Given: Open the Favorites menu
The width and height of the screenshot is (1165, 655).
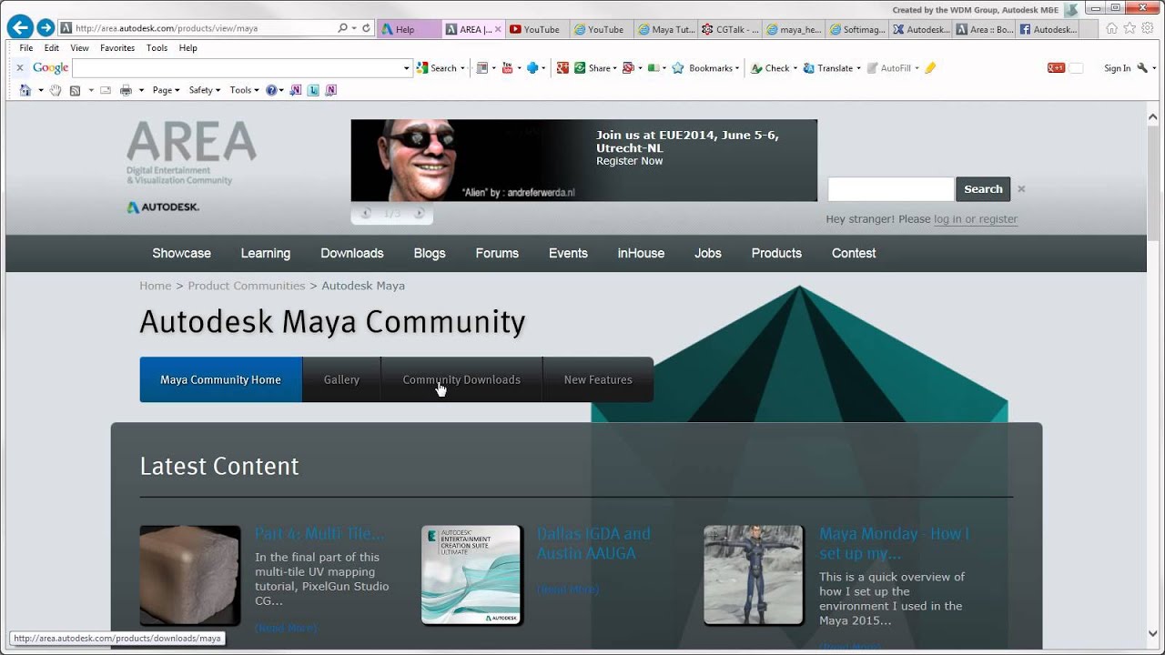Looking at the screenshot, I should tap(117, 48).
